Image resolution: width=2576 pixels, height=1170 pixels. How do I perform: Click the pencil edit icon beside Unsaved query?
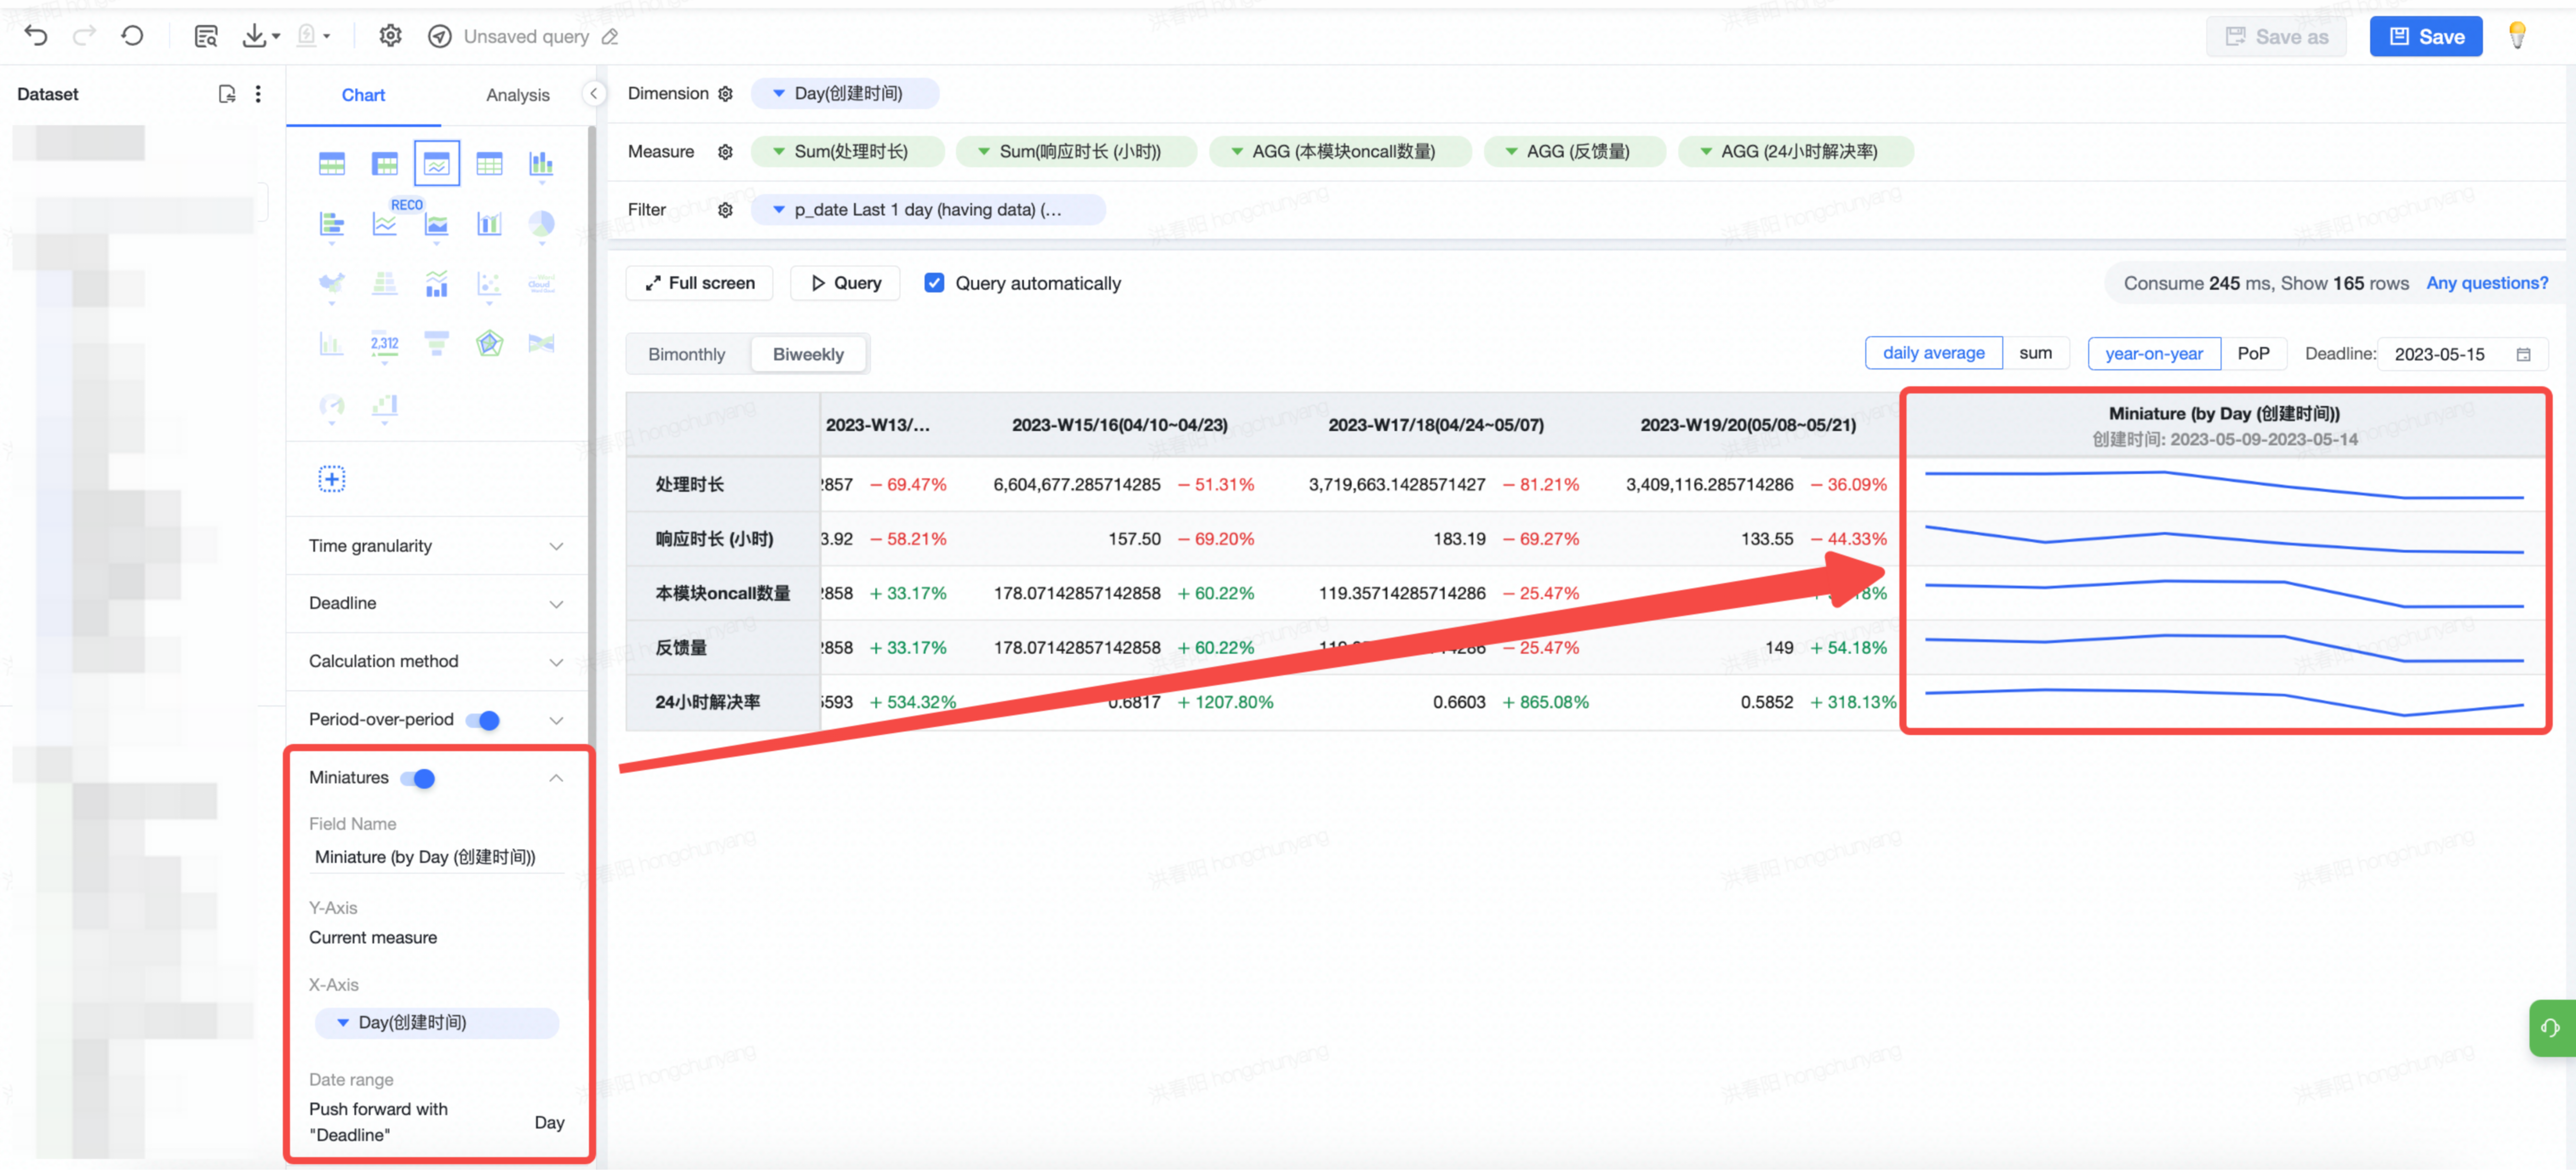pyautogui.click(x=610, y=37)
